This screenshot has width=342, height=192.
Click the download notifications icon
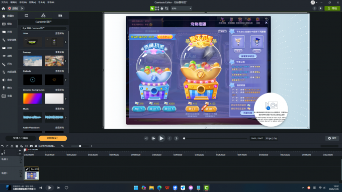point(320,9)
